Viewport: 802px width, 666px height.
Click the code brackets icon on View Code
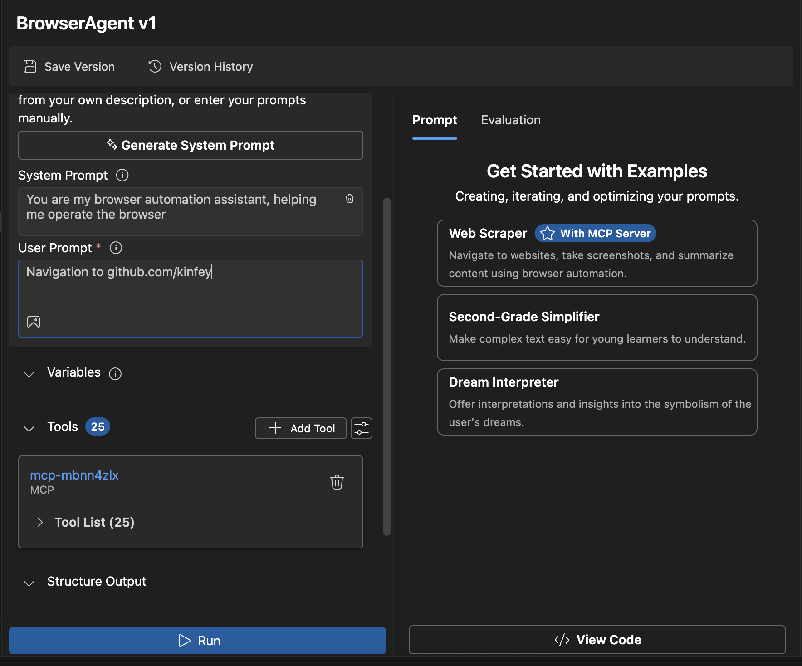pyautogui.click(x=562, y=640)
